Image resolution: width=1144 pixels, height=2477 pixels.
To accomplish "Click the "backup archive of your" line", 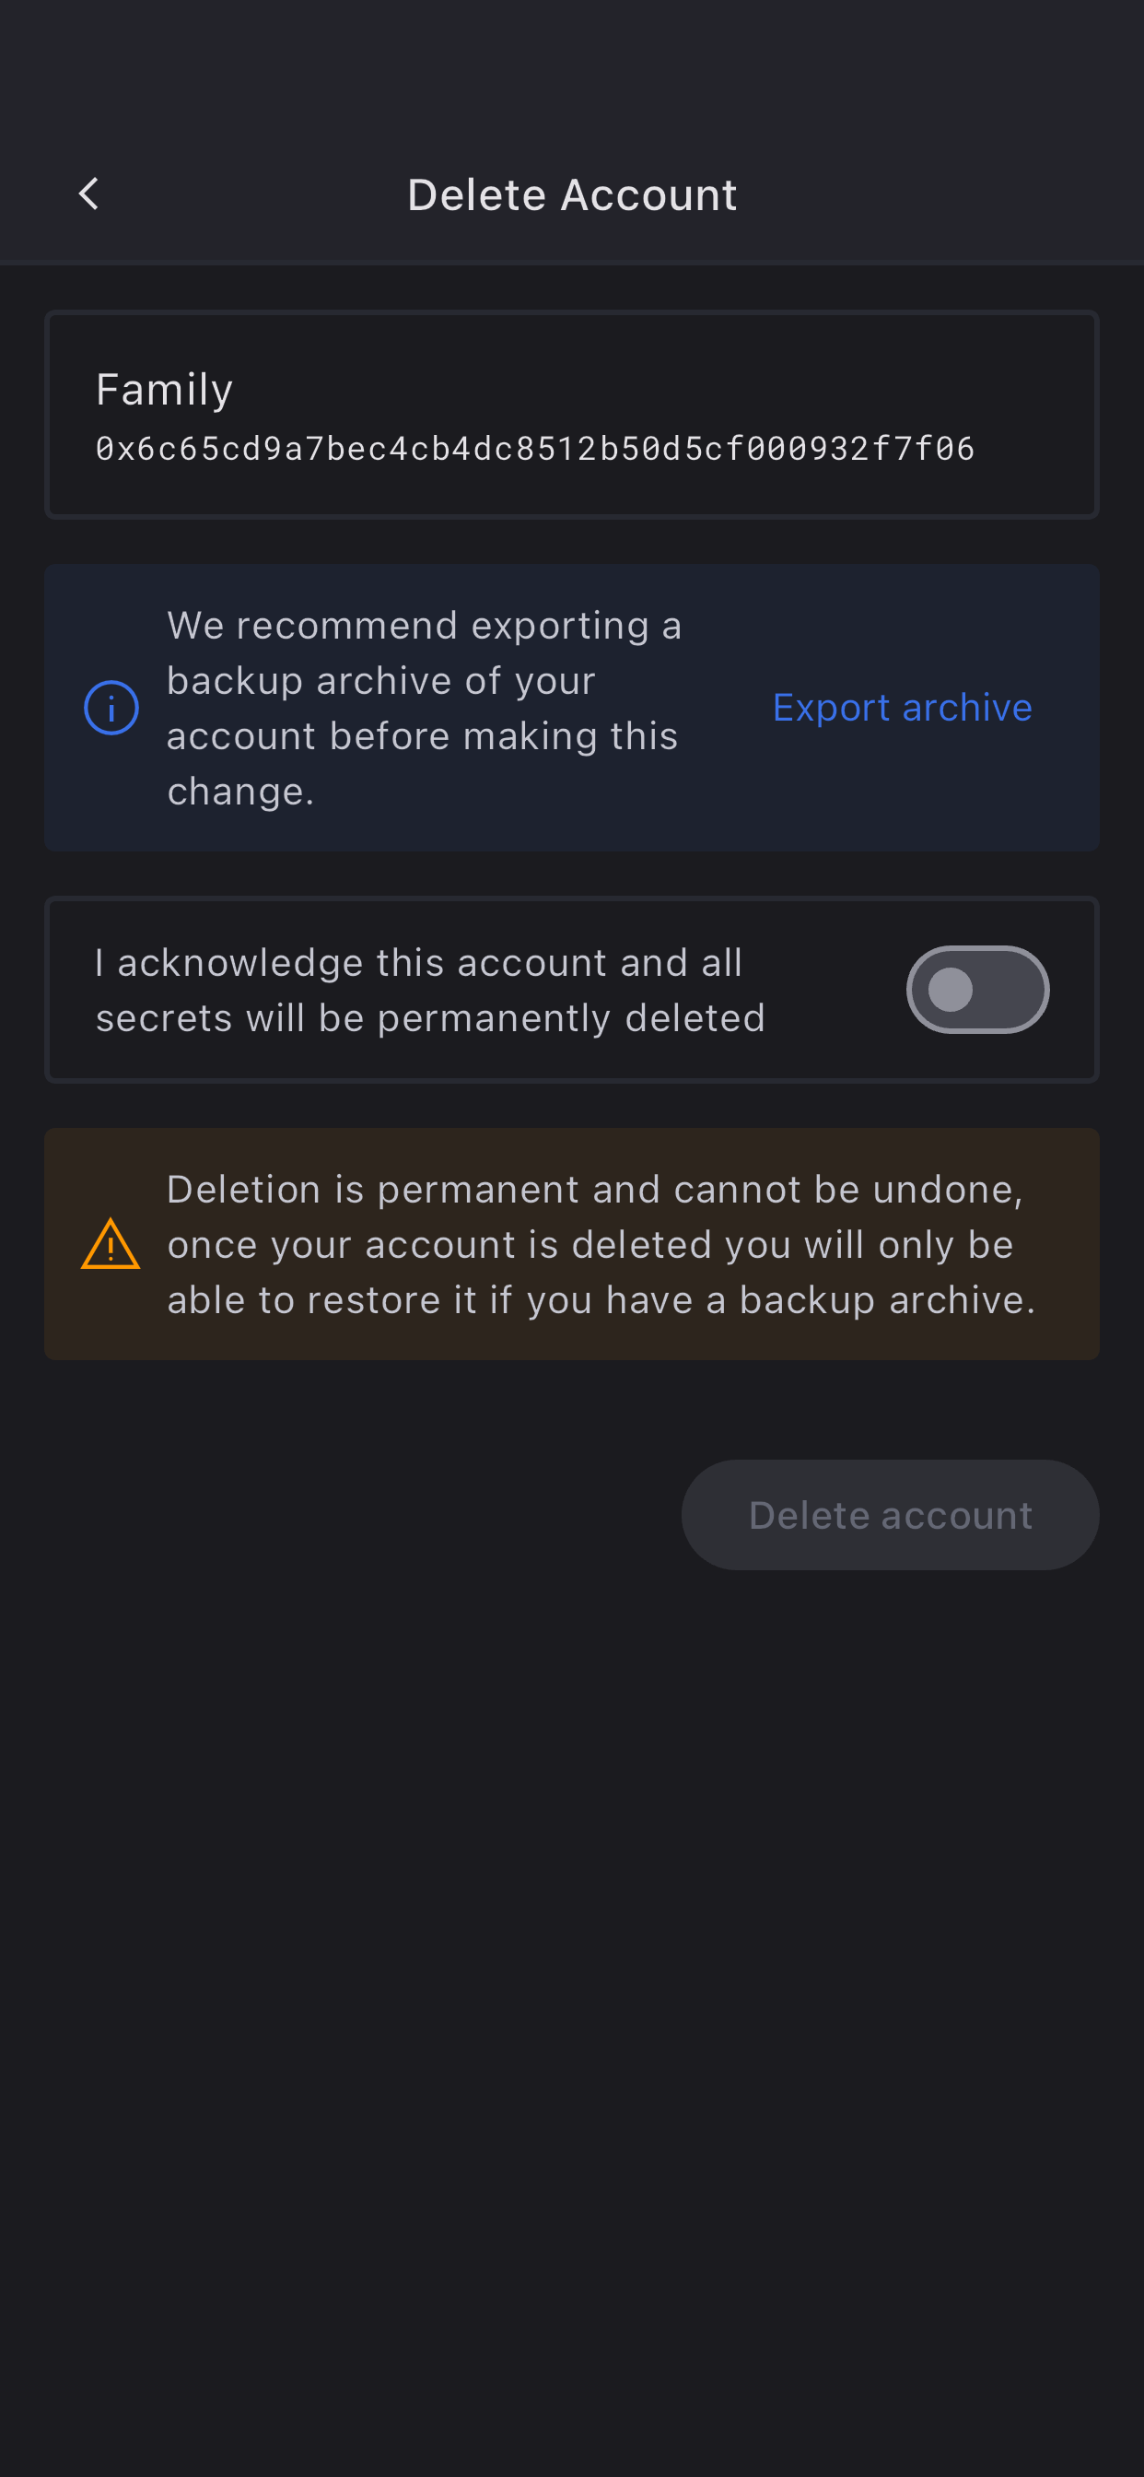I will click(380, 681).
